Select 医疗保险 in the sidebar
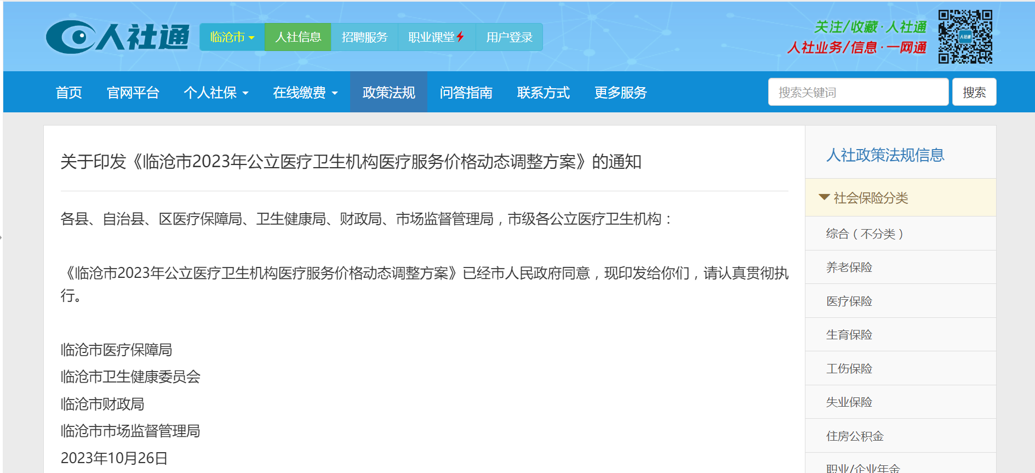The image size is (1035, 473). tap(849, 301)
